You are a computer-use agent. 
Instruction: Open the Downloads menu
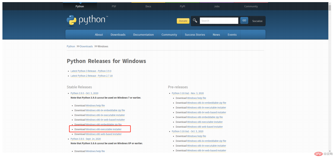[x=118, y=35]
